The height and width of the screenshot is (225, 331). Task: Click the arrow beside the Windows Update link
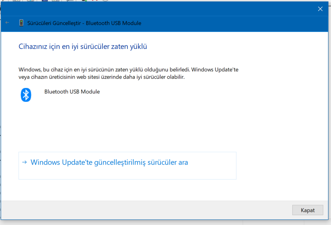coord(25,162)
